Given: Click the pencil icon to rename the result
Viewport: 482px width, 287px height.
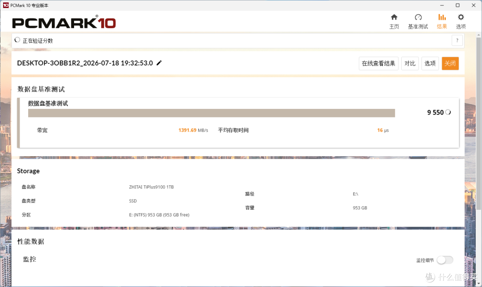Looking at the screenshot, I should 159,63.
